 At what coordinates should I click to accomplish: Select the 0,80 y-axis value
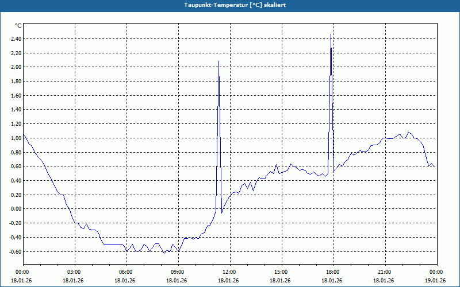click(16, 152)
